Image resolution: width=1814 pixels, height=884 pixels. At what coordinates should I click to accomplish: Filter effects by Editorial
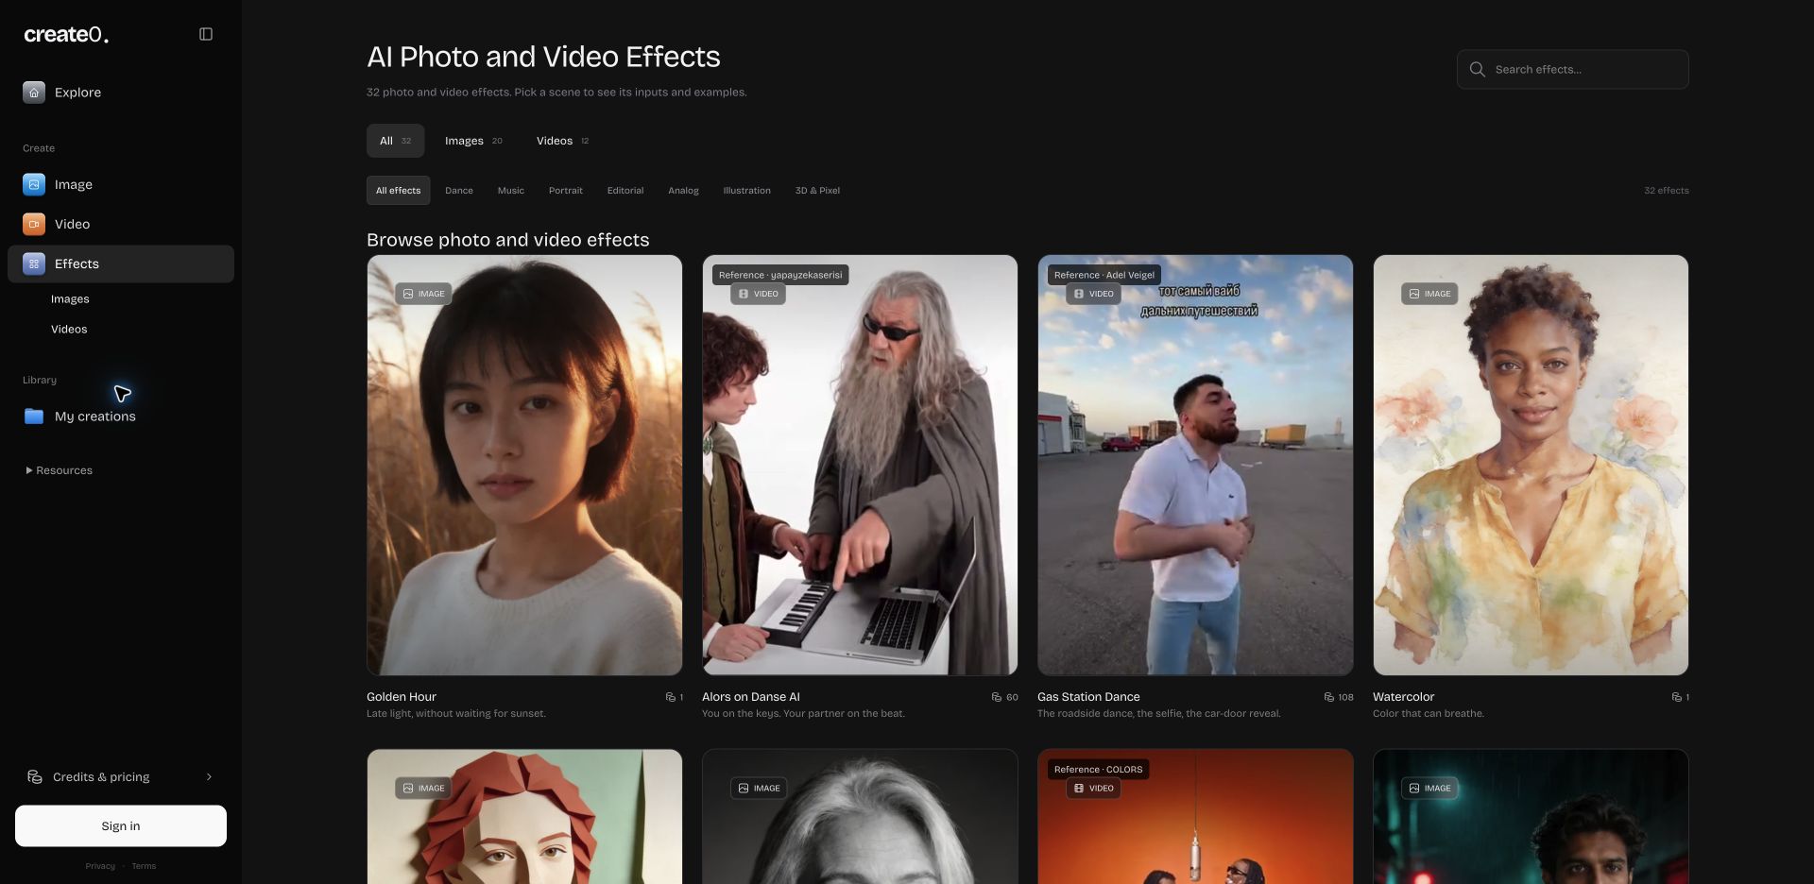click(x=625, y=191)
